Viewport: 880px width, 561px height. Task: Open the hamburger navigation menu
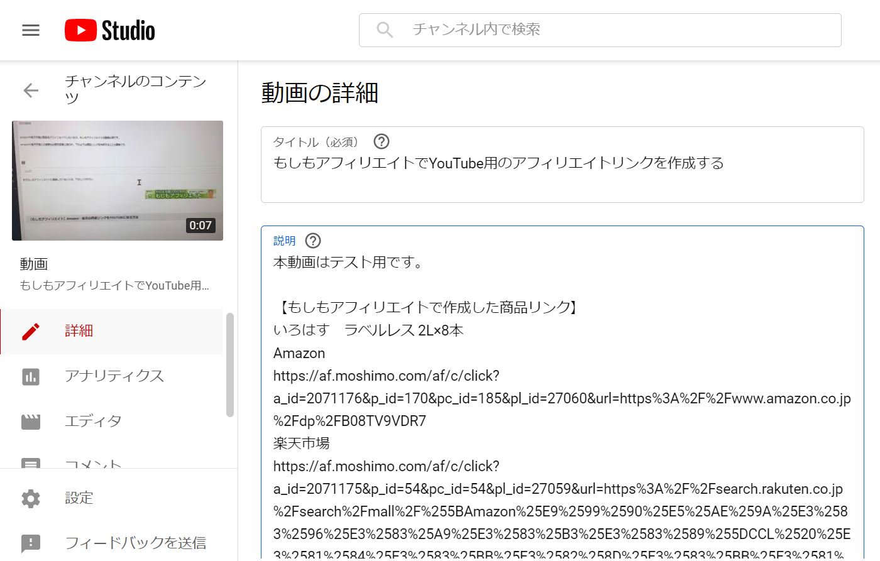(31, 30)
